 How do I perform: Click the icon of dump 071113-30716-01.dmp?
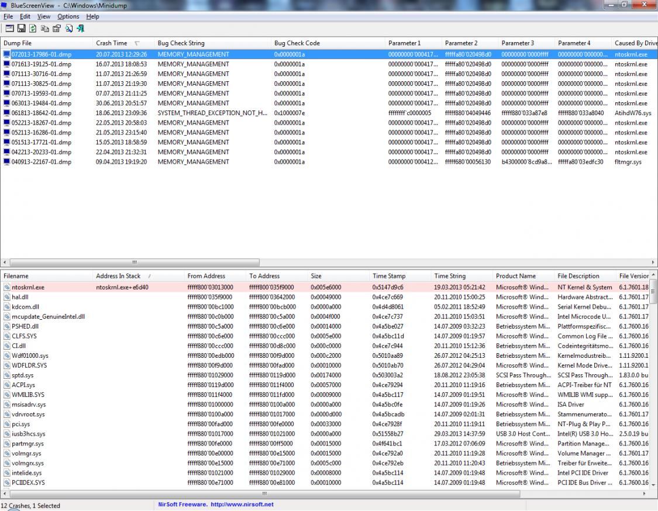(6, 74)
